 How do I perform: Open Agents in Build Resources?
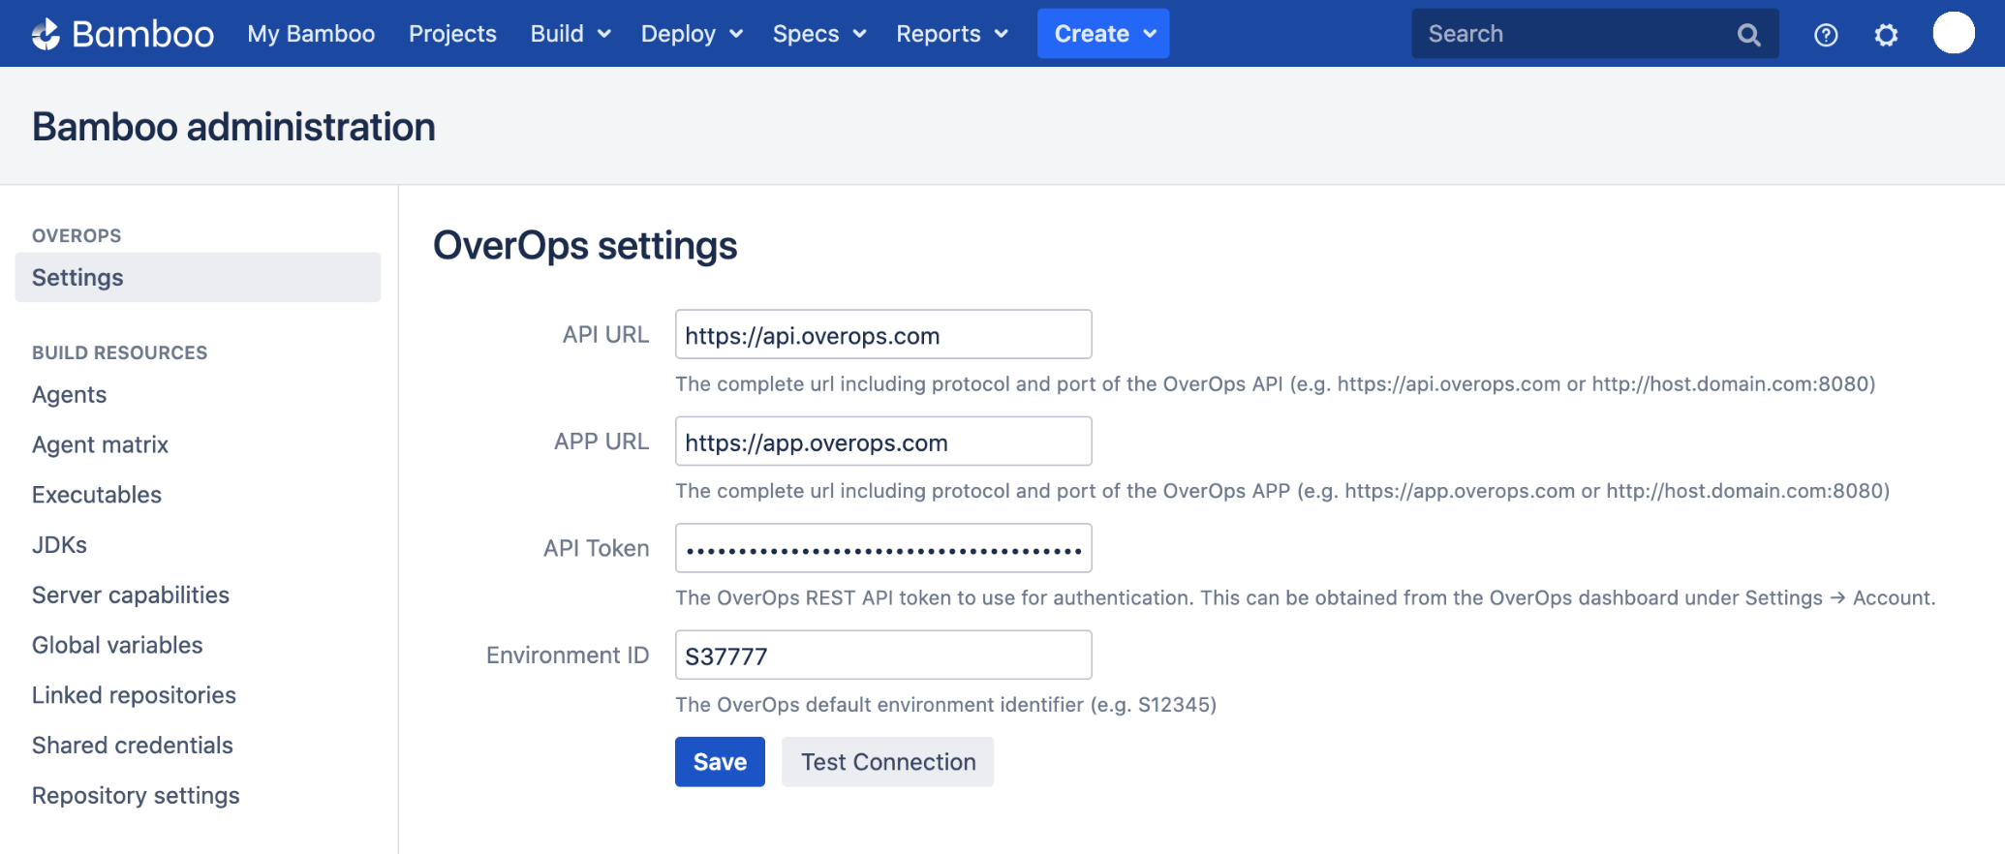69,395
